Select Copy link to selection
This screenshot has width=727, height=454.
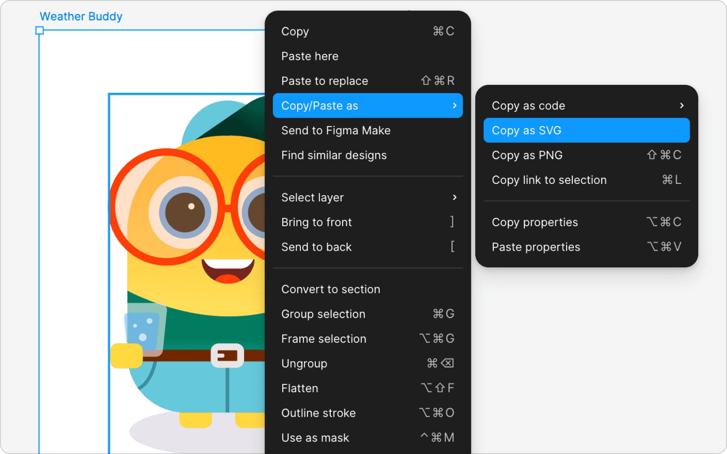click(x=587, y=180)
